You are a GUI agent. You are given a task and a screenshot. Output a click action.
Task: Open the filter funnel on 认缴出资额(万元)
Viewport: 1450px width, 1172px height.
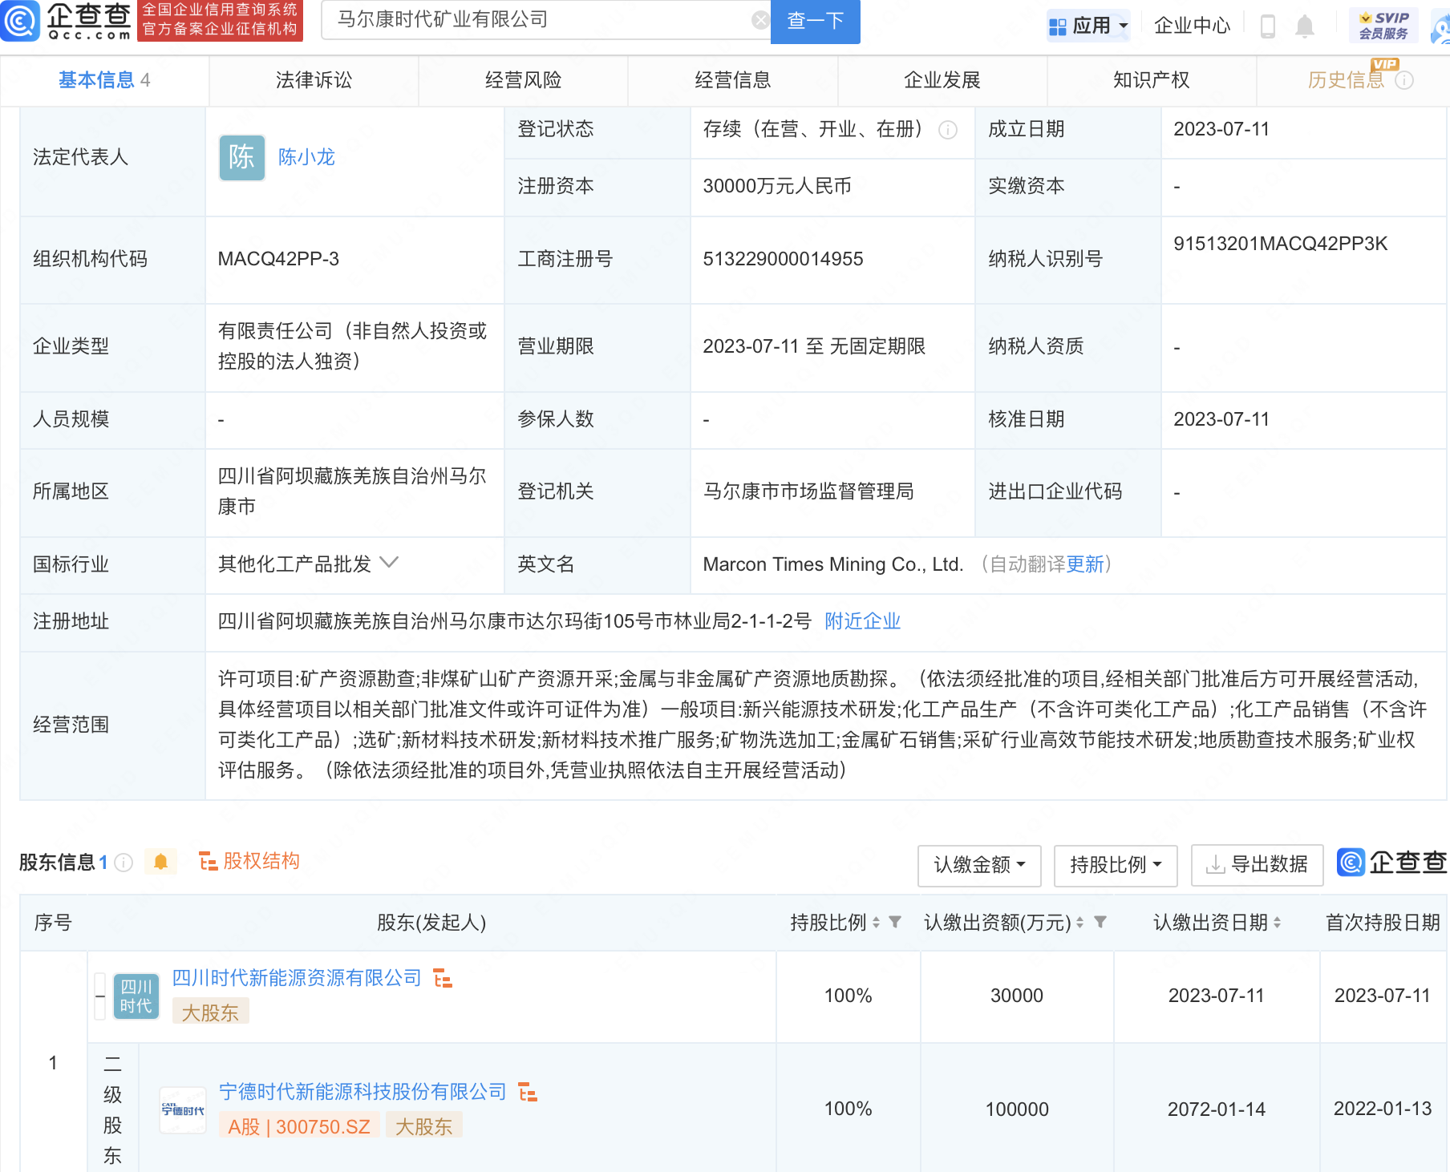point(1101,923)
